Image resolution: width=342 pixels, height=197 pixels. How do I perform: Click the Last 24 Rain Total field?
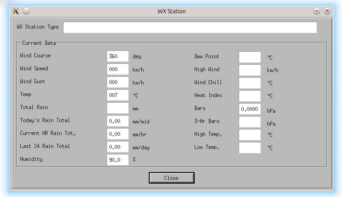pos(118,147)
